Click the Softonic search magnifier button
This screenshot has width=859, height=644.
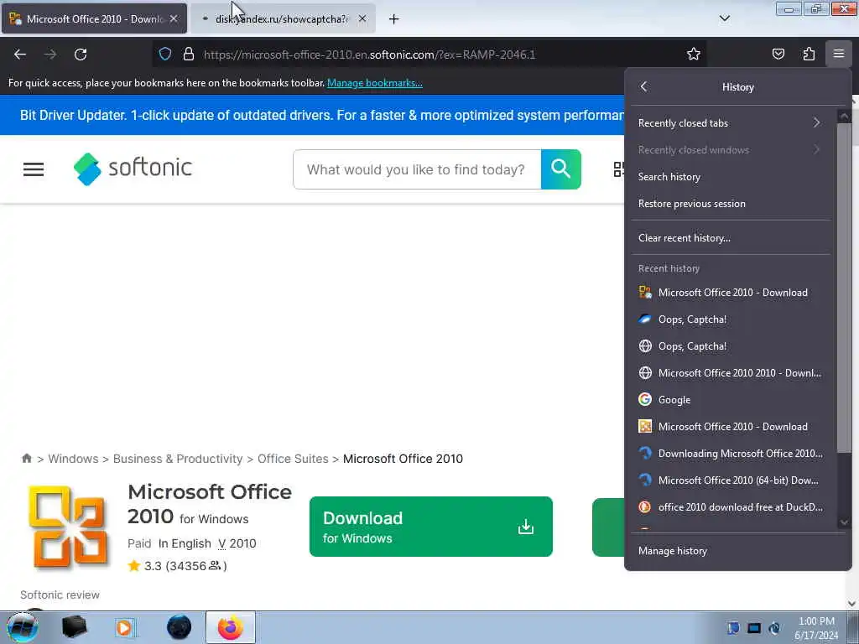click(561, 169)
